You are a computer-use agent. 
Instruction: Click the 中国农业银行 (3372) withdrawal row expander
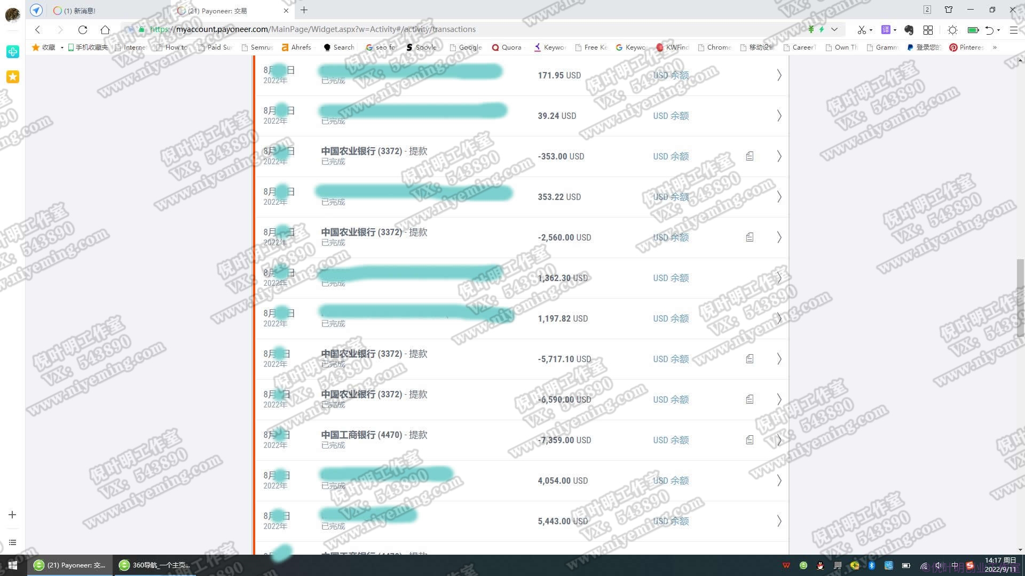[779, 156]
